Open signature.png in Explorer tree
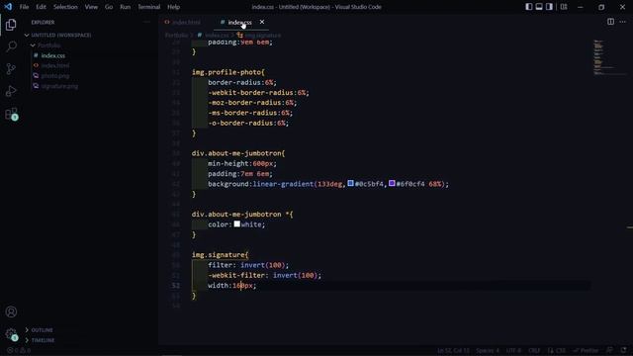 coord(59,86)
